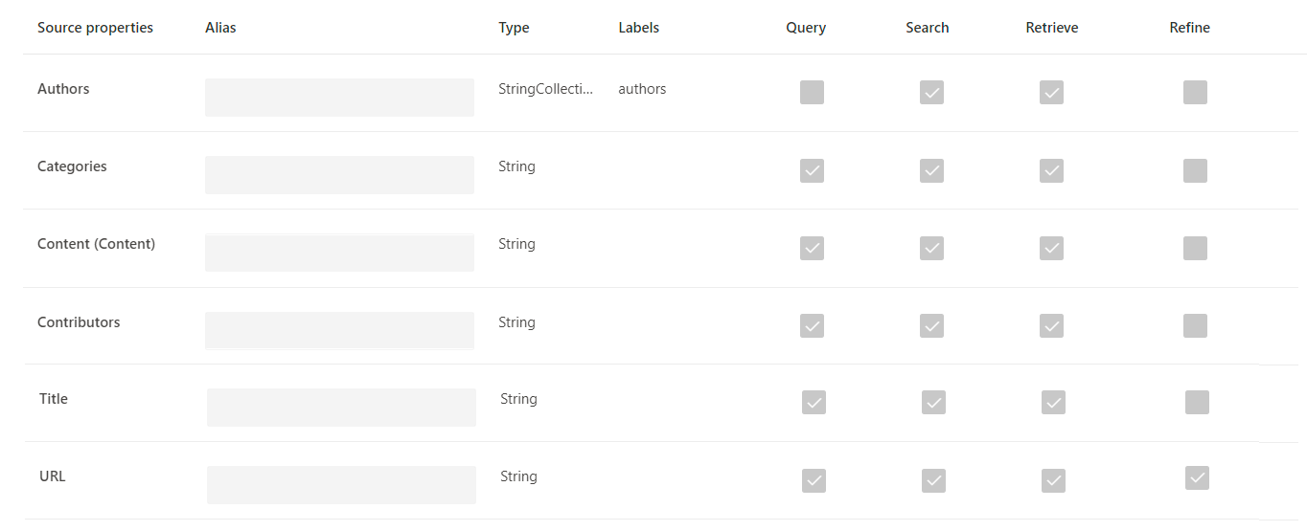Click the Labels column header
This screenshot has height=531, width=1307.
point(639,28)
